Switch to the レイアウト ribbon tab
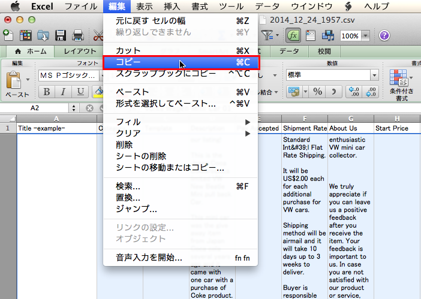 pyautogui.click(x=80, y=52)
